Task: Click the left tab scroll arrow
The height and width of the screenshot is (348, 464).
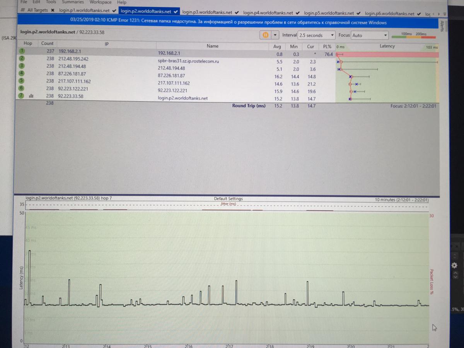Action: point(433,14)
